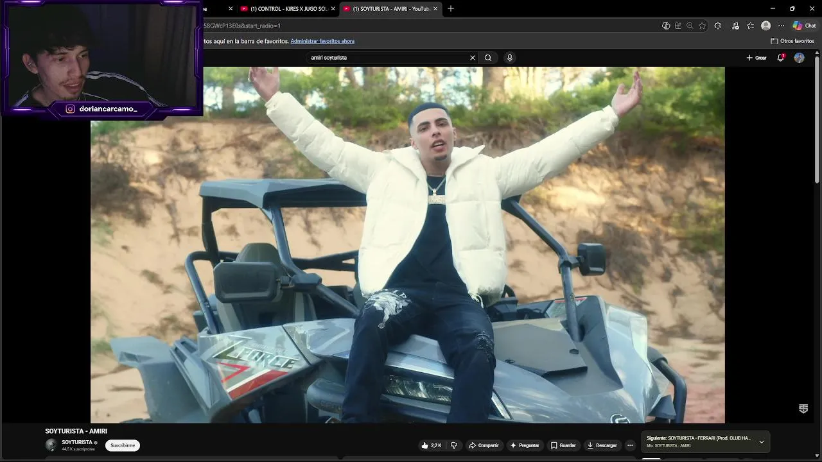Close the leftmost partially visible tab

coord(231,9)
